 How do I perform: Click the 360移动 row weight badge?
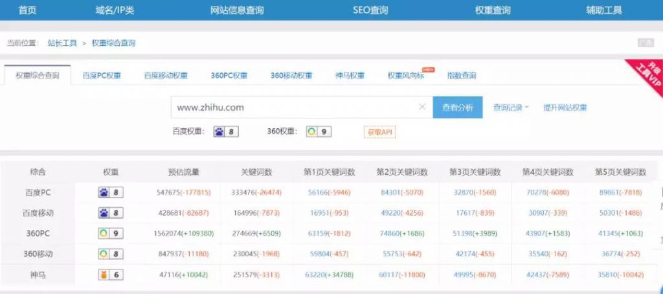111,254
